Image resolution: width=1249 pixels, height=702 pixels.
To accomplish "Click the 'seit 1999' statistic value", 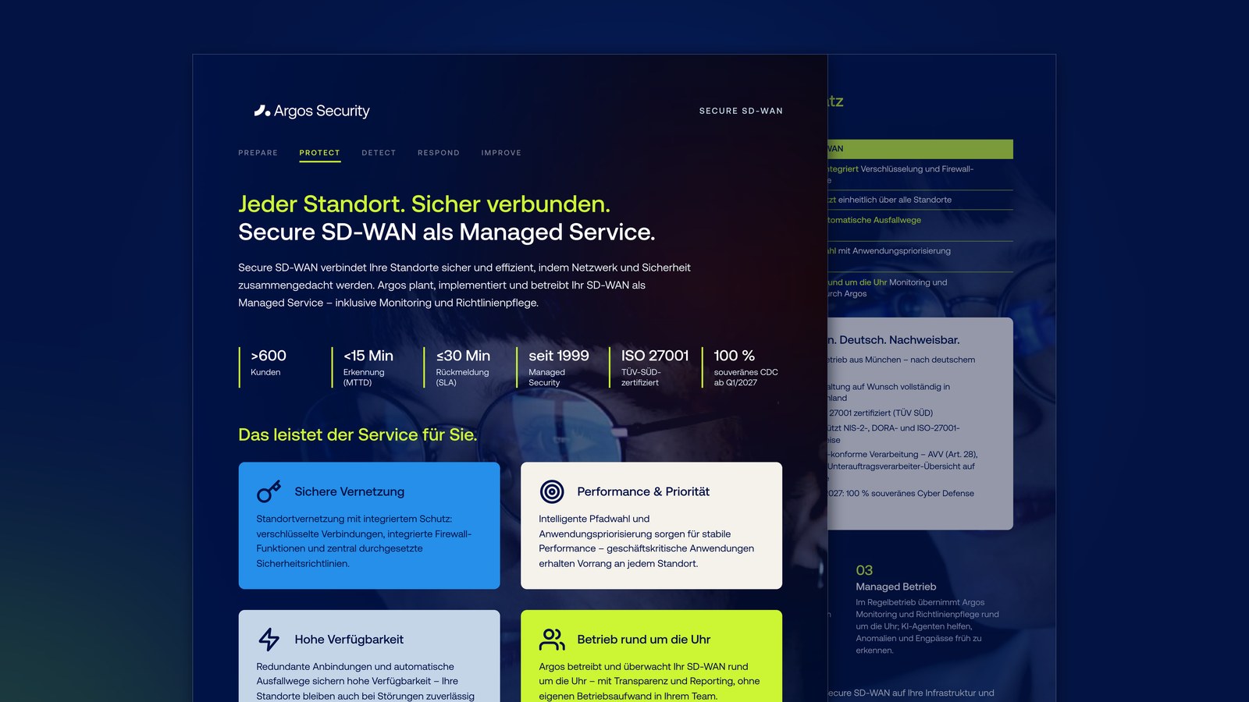I will 559,356.
